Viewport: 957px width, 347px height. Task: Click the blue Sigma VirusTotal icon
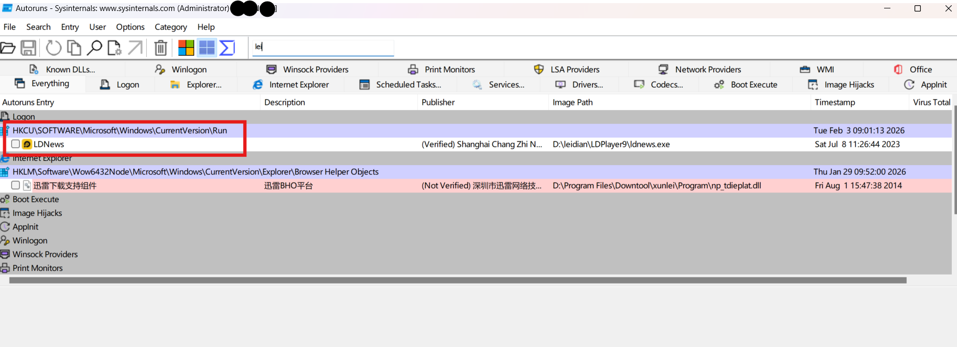227,48
